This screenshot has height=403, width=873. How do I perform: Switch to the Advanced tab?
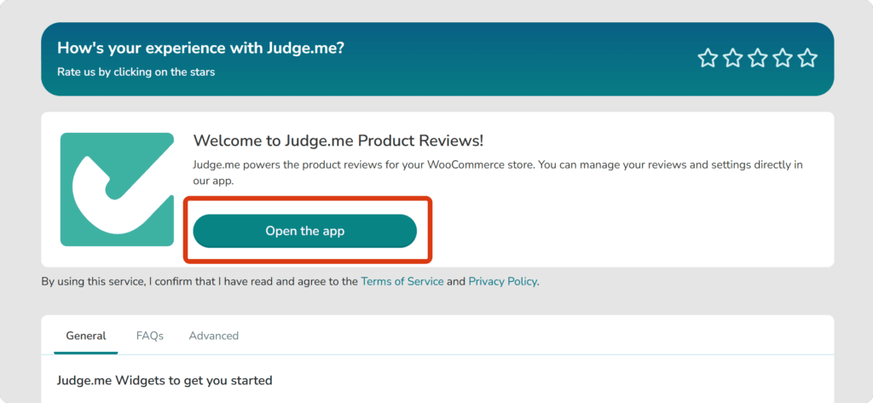214,336
